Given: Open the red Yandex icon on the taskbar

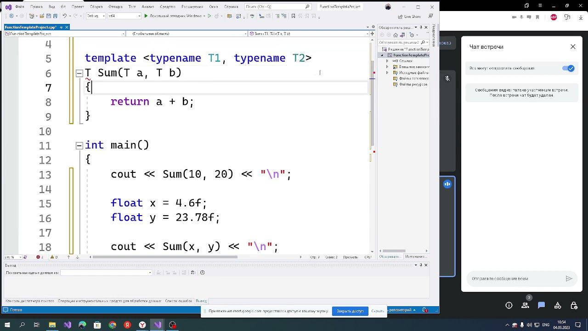Looking at the screenshot, I should (128, 325).
